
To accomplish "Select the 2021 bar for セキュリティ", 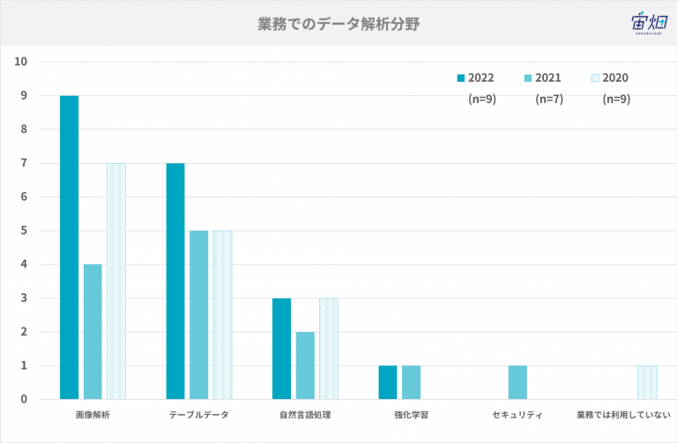I will [517, 382].
